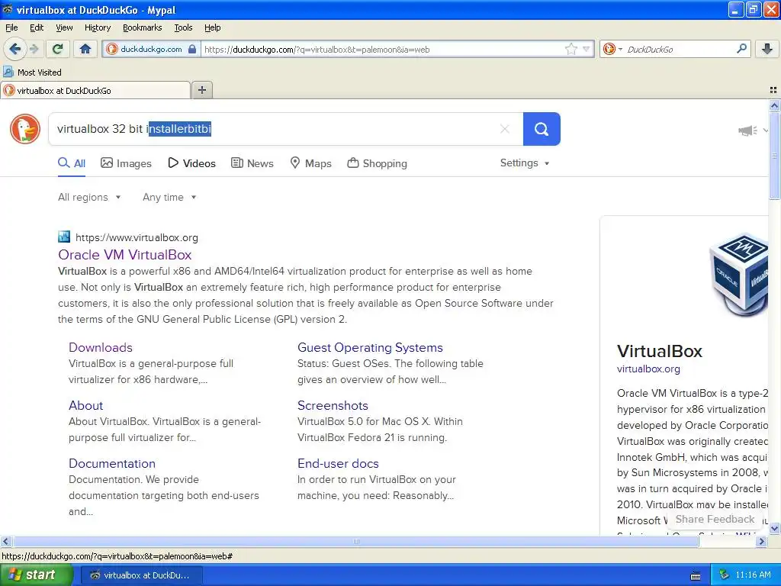Click the keyboard icon in system tray
Screen dimensions: 781x586
pos(696,575)
